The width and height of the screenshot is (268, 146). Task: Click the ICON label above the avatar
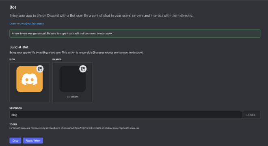click(12, 59)
